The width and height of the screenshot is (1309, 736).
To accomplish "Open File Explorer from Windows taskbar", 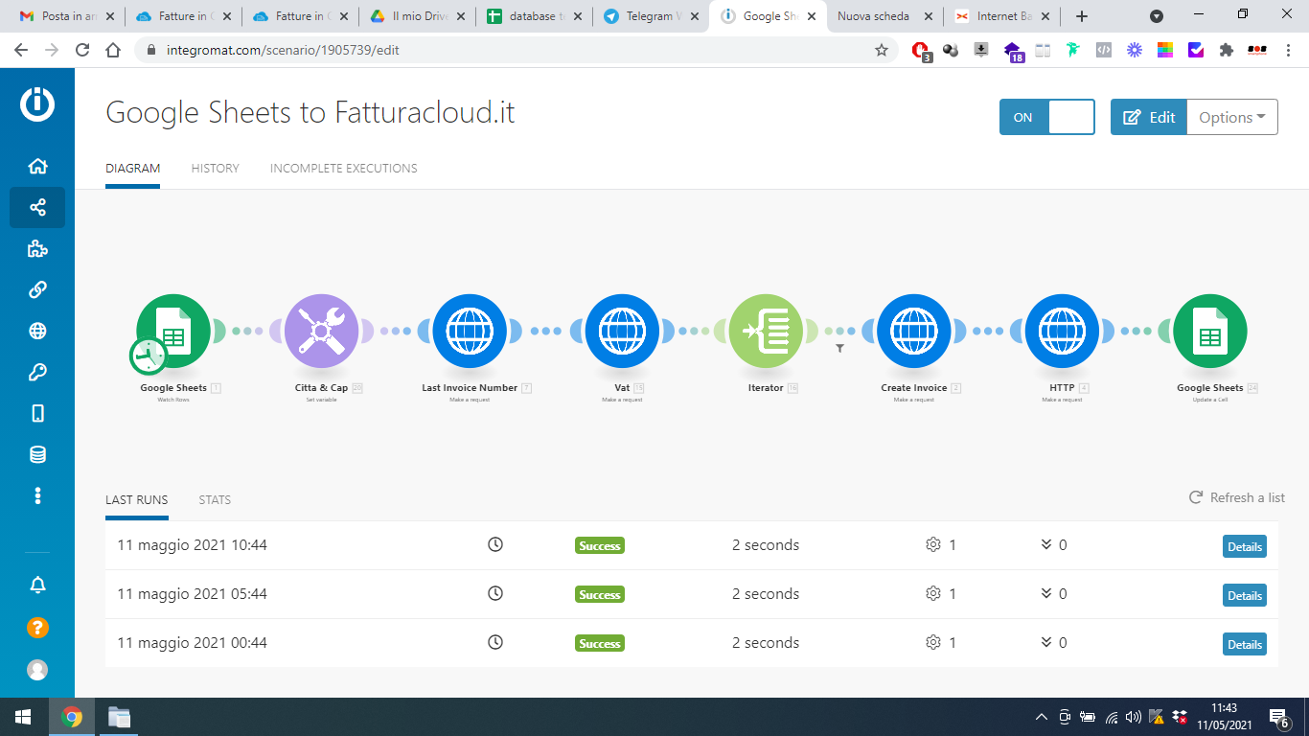I will click(119, 717).
